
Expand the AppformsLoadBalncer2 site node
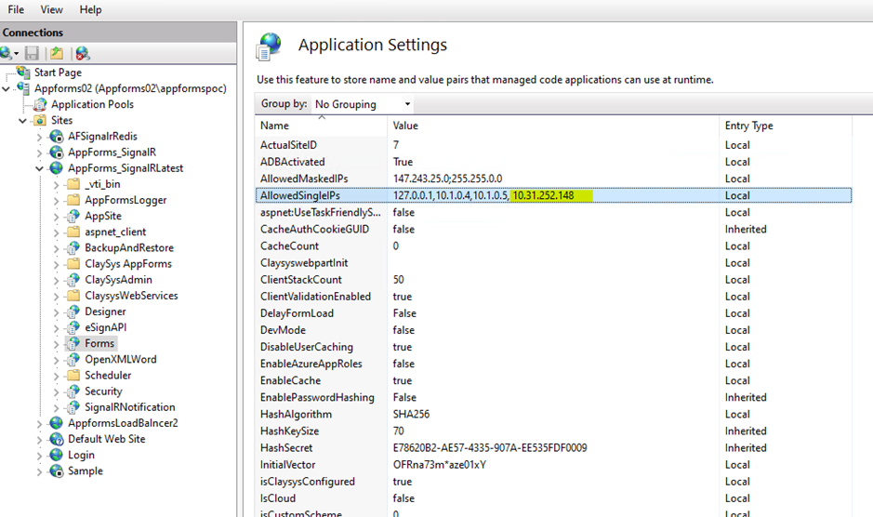(x=40, y=423)
